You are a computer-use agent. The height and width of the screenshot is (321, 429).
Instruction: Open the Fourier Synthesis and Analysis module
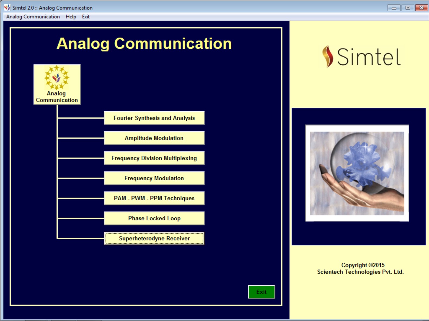click(x=154, y=118)
